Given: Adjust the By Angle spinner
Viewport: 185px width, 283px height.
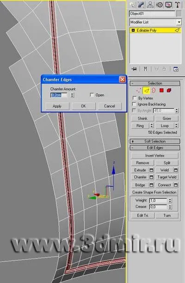Looking at the screenshot, I should 177,111.
